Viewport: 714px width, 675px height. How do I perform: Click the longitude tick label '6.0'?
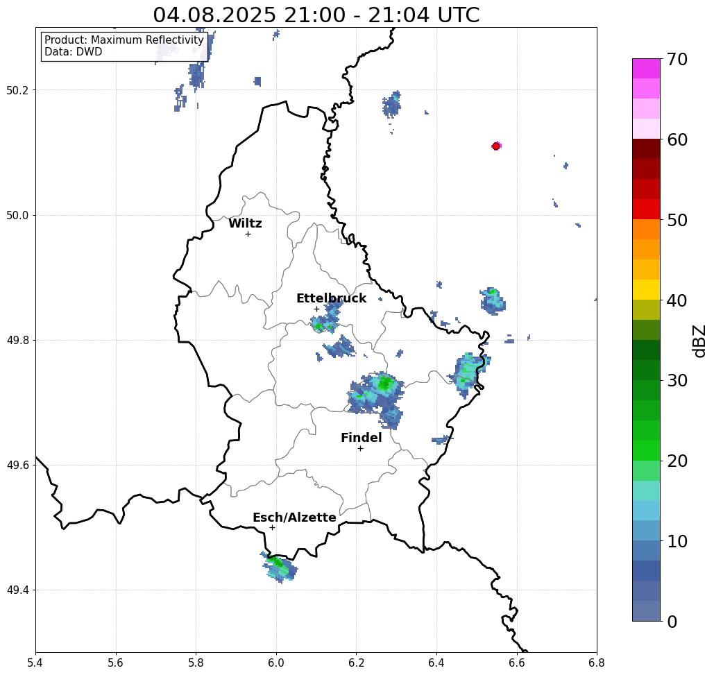[276, 663]
